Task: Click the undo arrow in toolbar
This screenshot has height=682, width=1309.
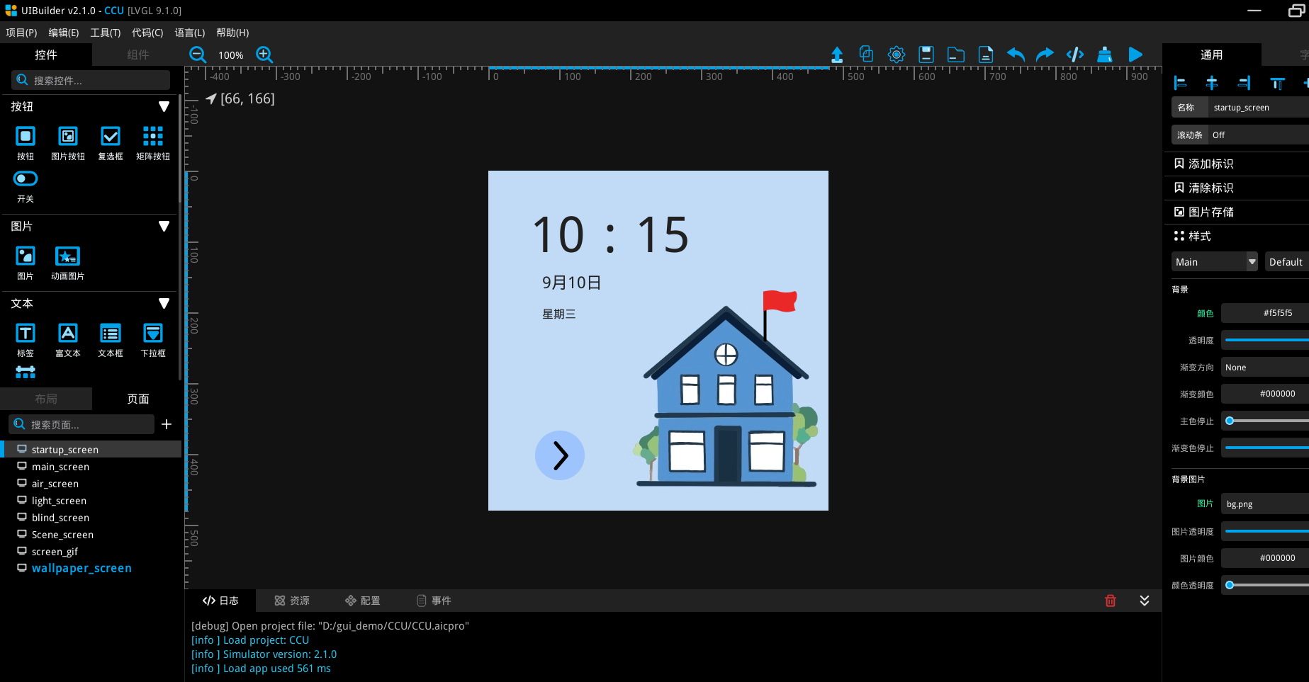Action: (1016, 55)
